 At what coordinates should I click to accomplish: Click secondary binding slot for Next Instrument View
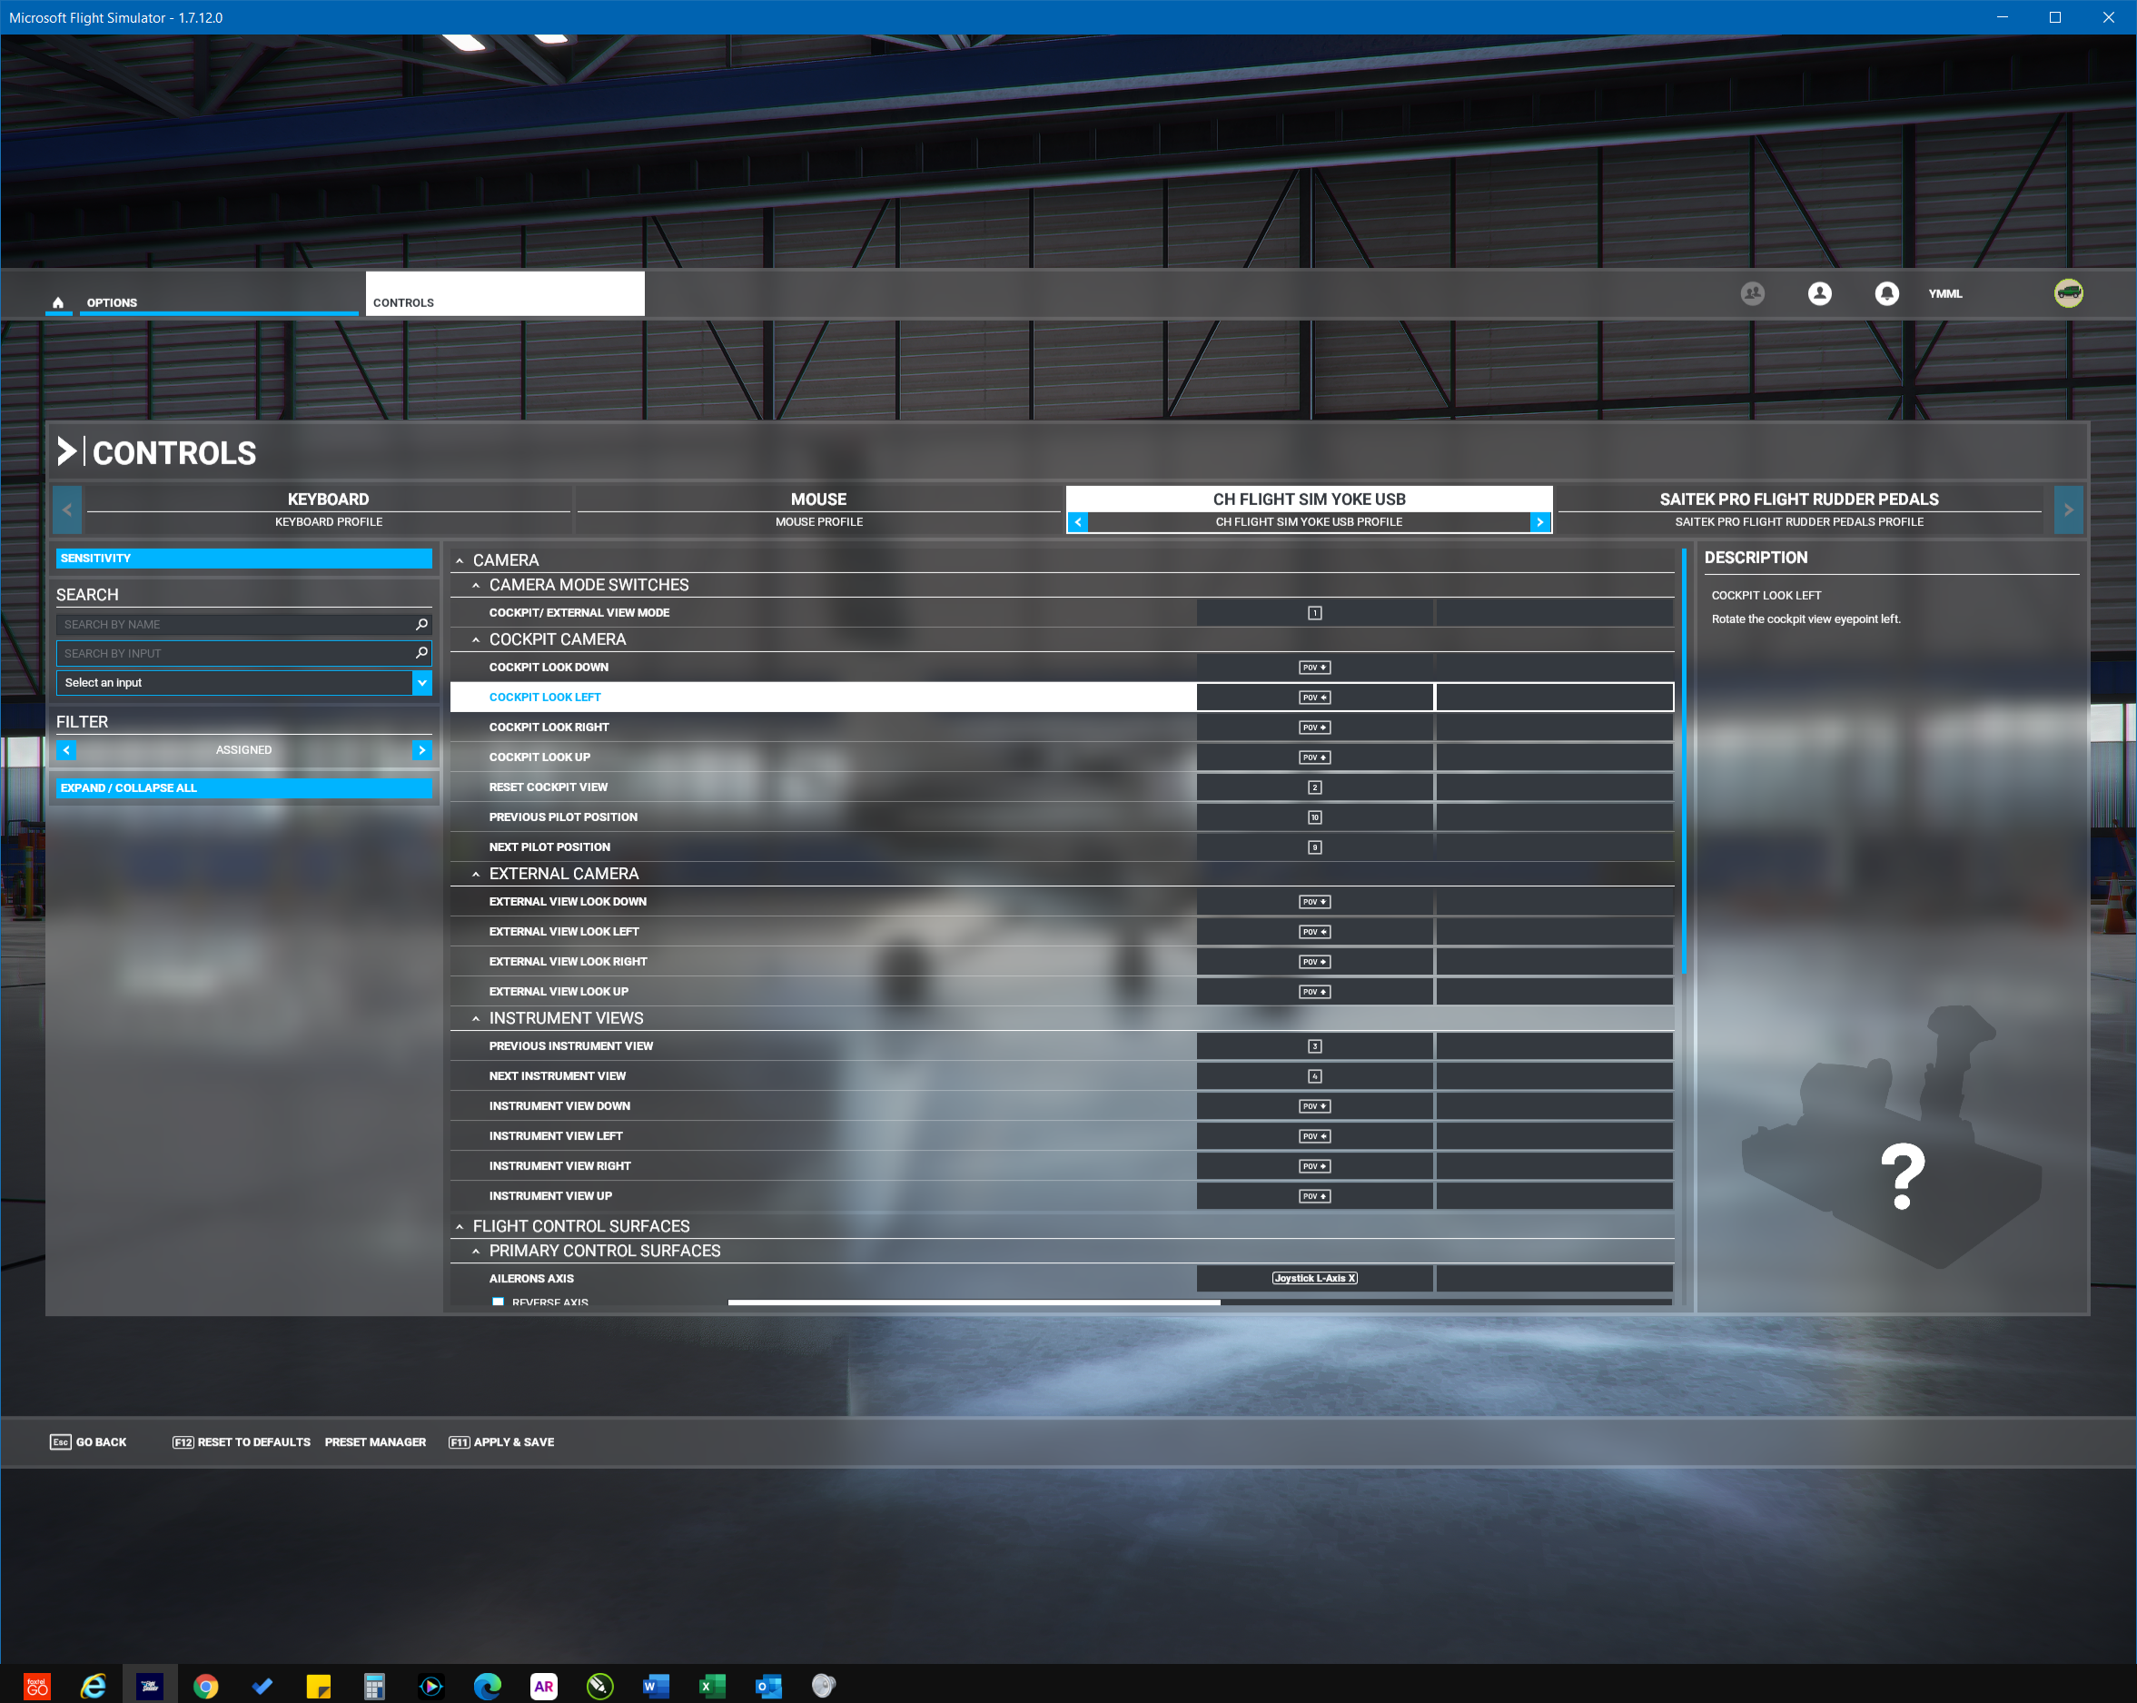point(1554,1076)
